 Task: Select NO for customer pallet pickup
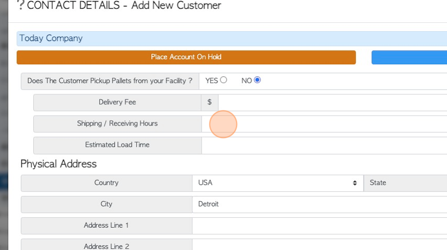[257, 80]
